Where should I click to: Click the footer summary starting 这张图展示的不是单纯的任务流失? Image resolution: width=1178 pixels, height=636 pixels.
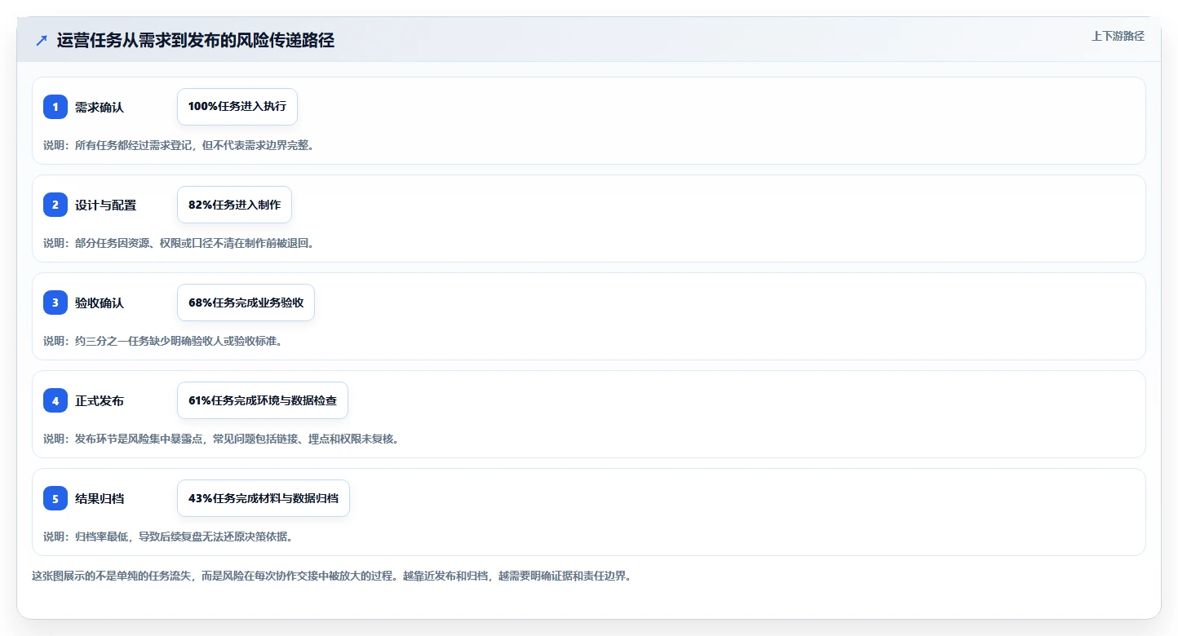pyautogui.click(x=332, y=576)
